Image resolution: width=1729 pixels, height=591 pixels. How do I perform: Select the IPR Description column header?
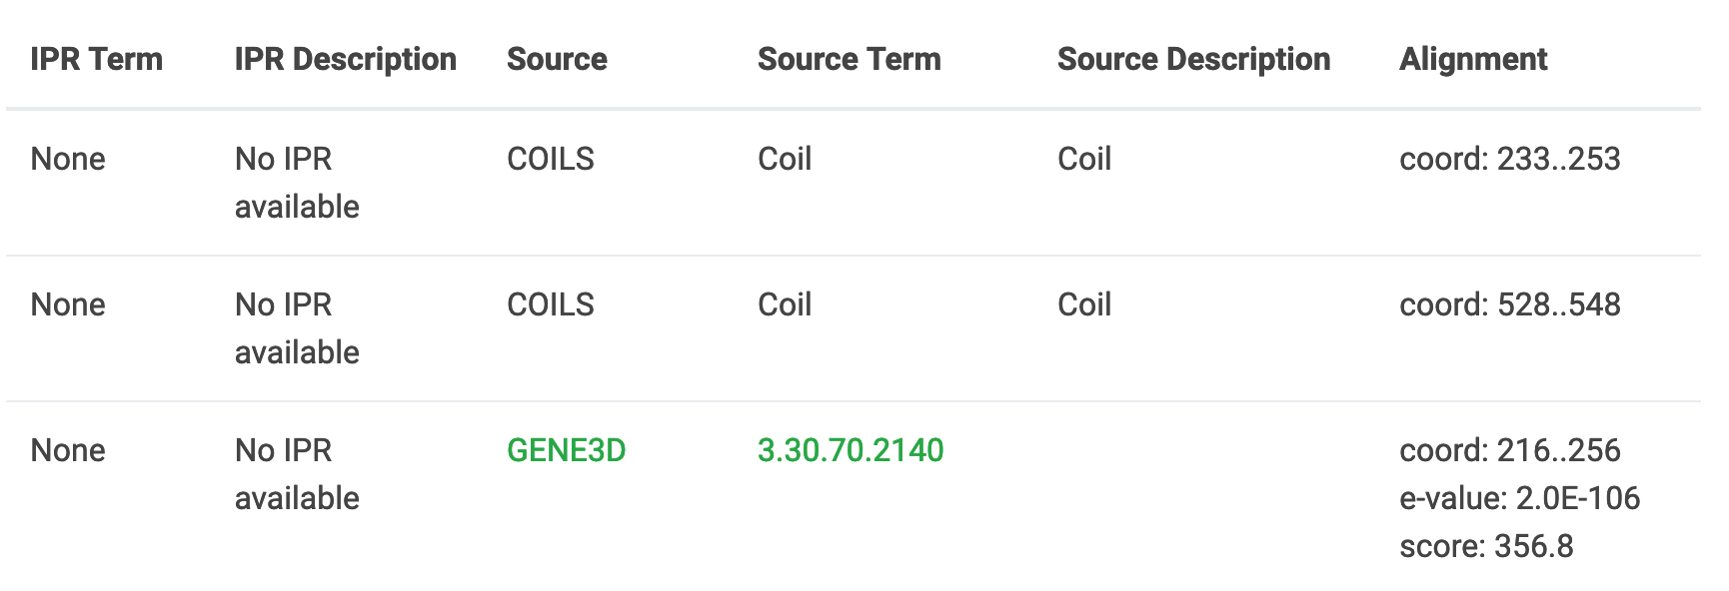coord(345,59)
